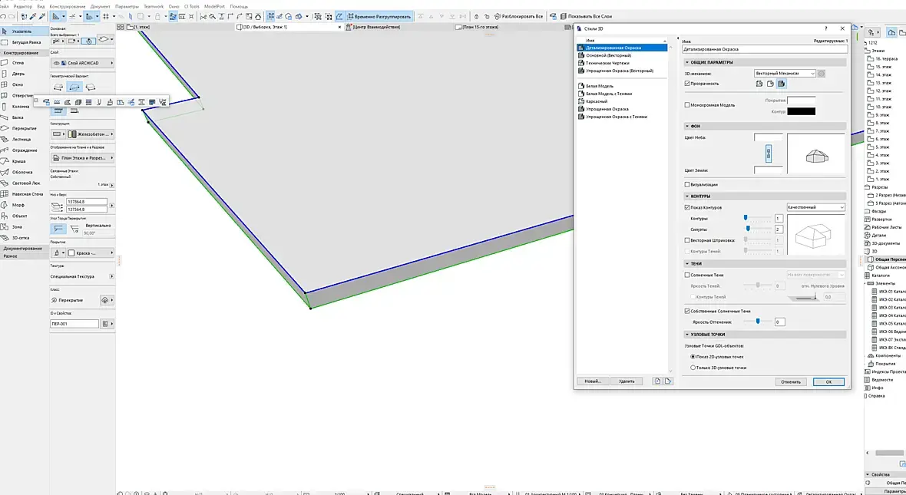Image resolution: width=906 pixels, height=495 pixels.
Task: Click the export style icon at dialog bottom
Action: pyautogui.click(x=668, y=381)
